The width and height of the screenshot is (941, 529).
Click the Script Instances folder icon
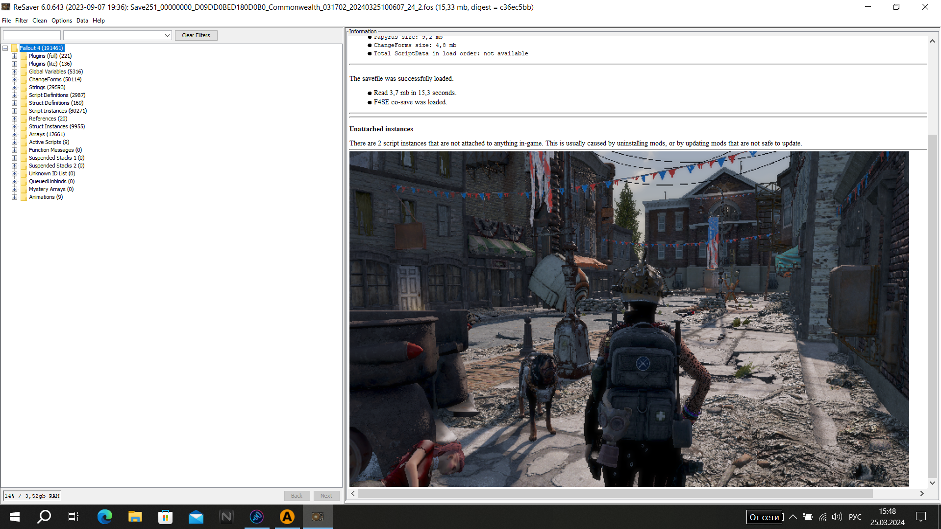24,111
